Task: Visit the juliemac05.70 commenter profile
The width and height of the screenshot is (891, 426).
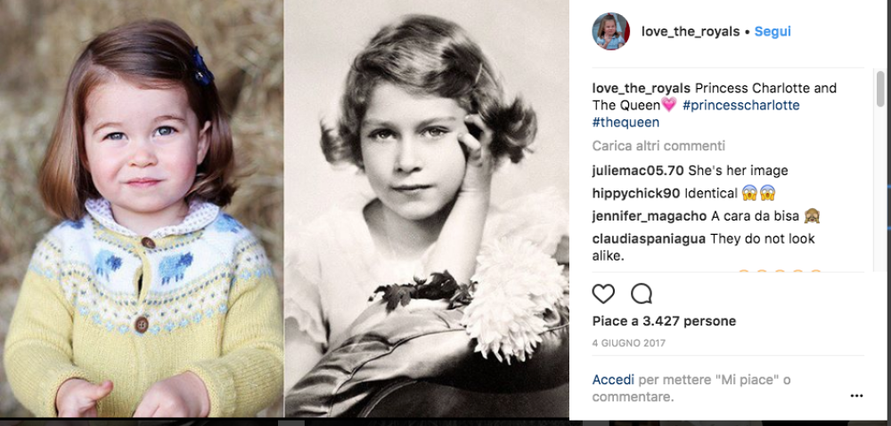Action: [638, 170]
